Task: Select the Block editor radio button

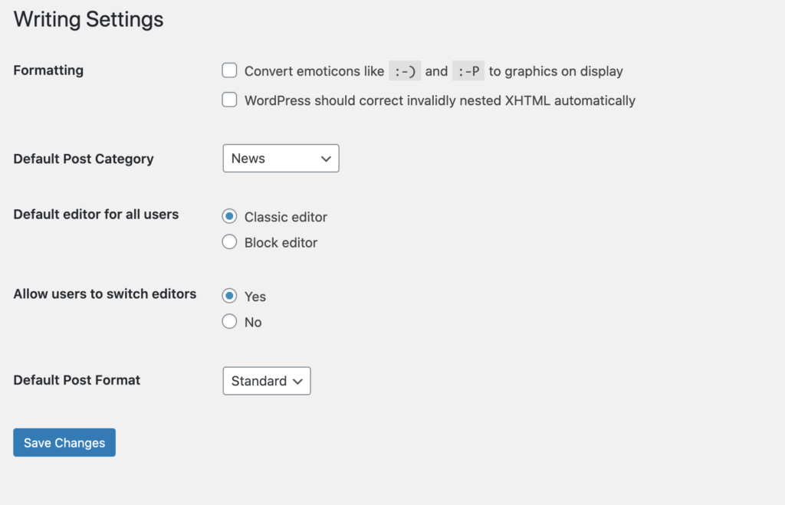Action: click(229, 242)
